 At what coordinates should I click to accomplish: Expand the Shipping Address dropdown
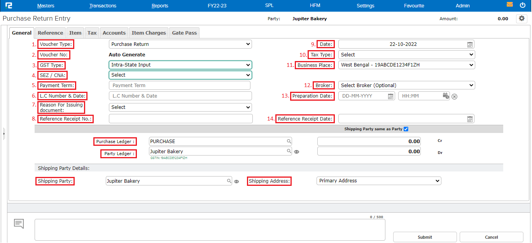(379, 181)
